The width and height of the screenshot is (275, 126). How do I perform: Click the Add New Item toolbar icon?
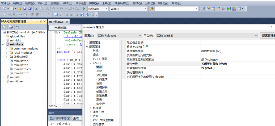12,9
